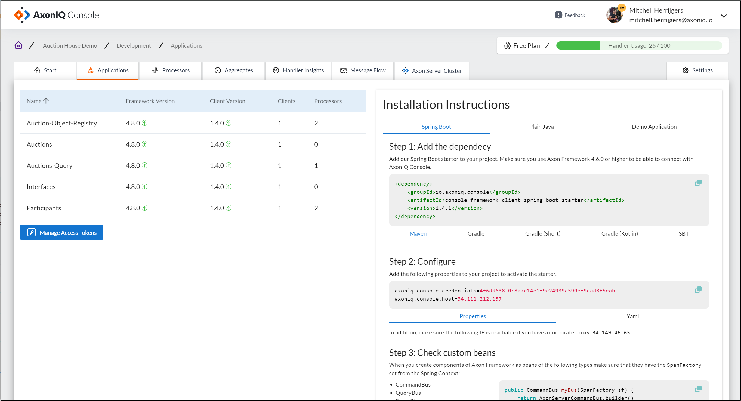Viewport: 741px width, 401px height.
Task: Open the Interfaces application row
Action: pyautogui.click(x=193, y=187)
